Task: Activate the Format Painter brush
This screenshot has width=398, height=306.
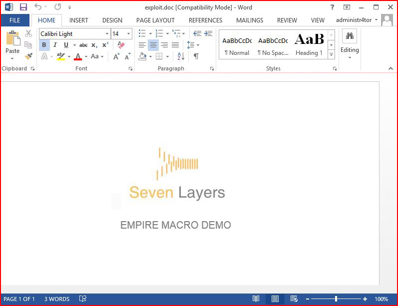Action: coord(28,56)
